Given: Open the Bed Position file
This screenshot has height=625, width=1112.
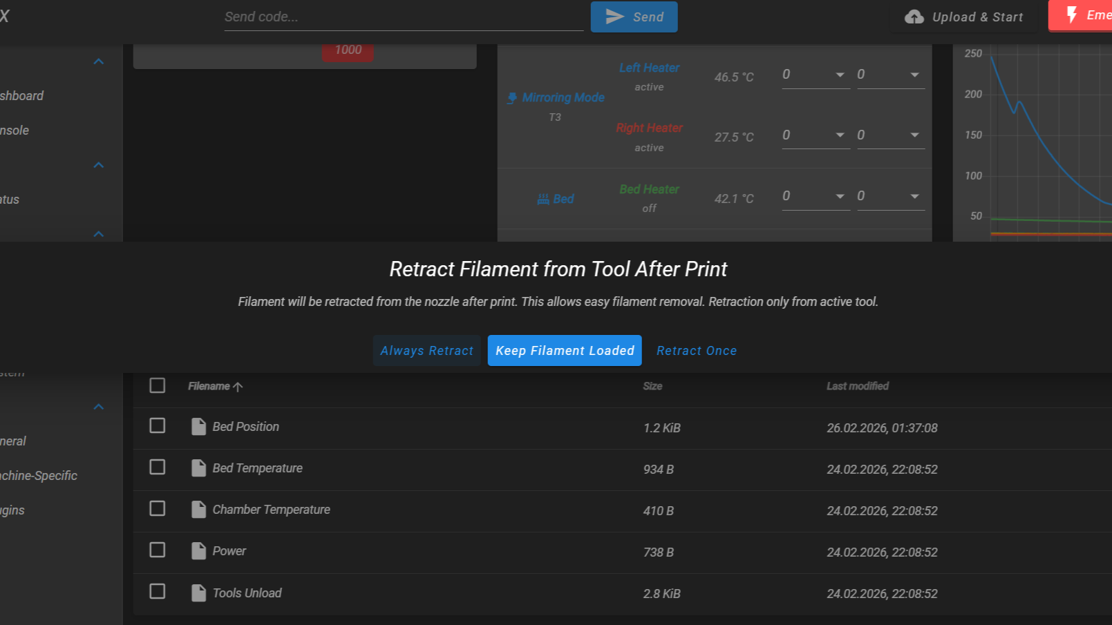Looking at the screenshot, I should click(245, 427).
